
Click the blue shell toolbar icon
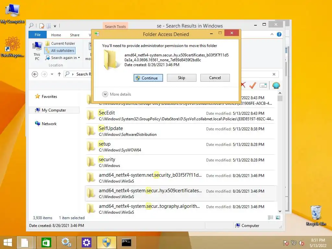coord(276,85)
